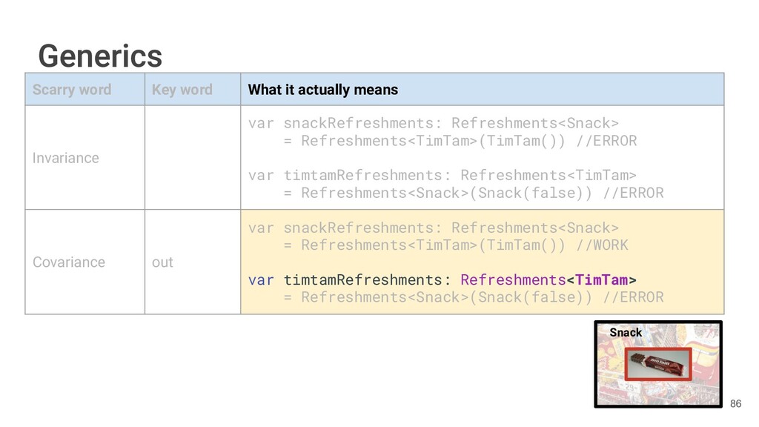Click the "What it actually means" header
759x427 pixels.
click(x=322, y=90)
